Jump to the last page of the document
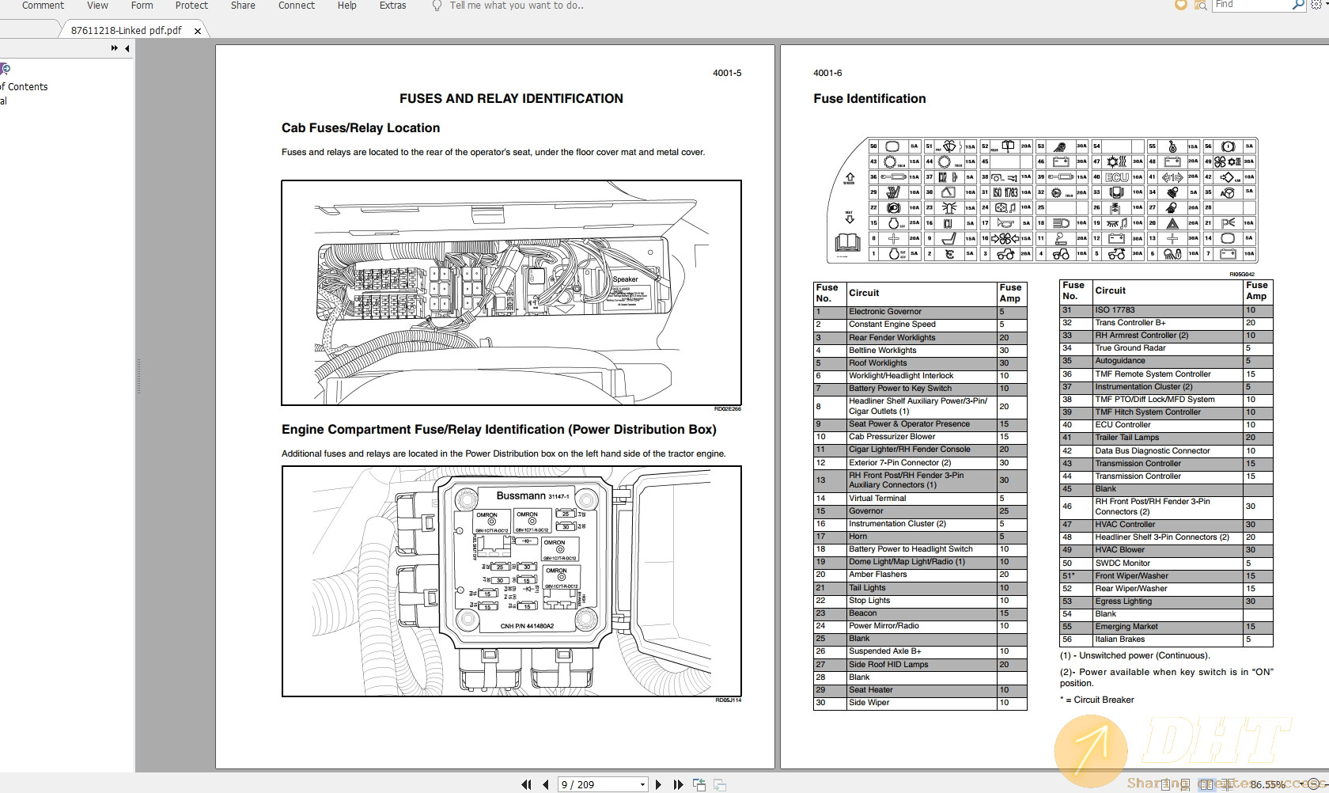Screen dimensions: 1329x793 680,784
